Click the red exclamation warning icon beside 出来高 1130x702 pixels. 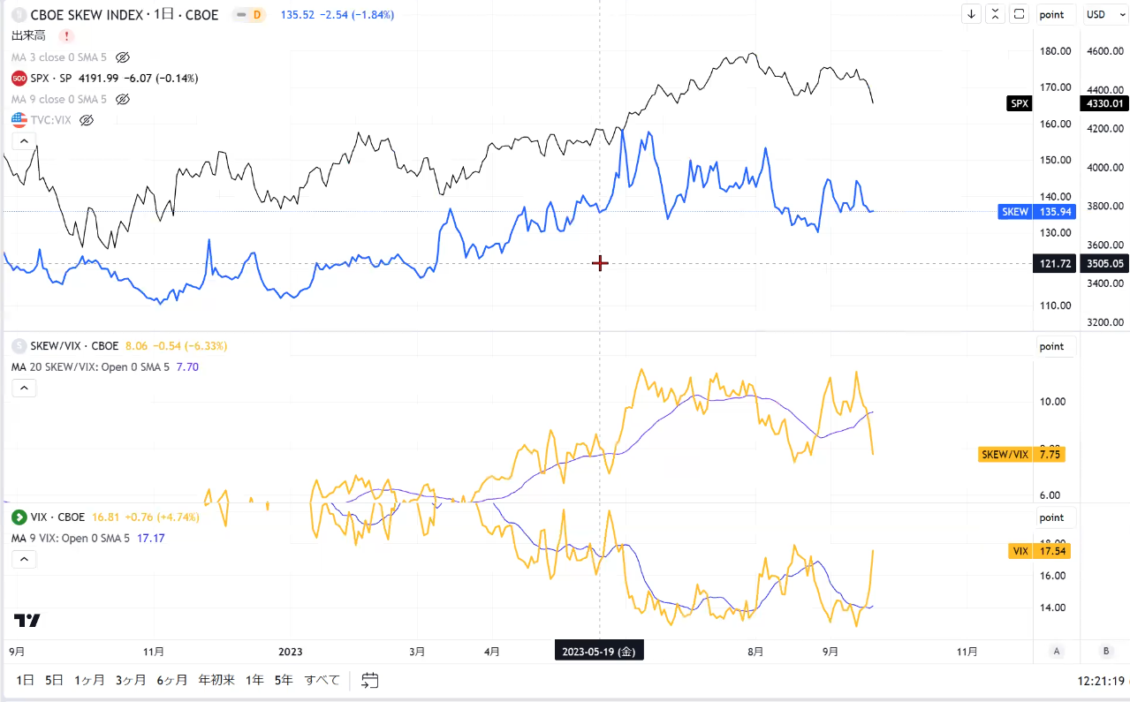tap(66, 35)
